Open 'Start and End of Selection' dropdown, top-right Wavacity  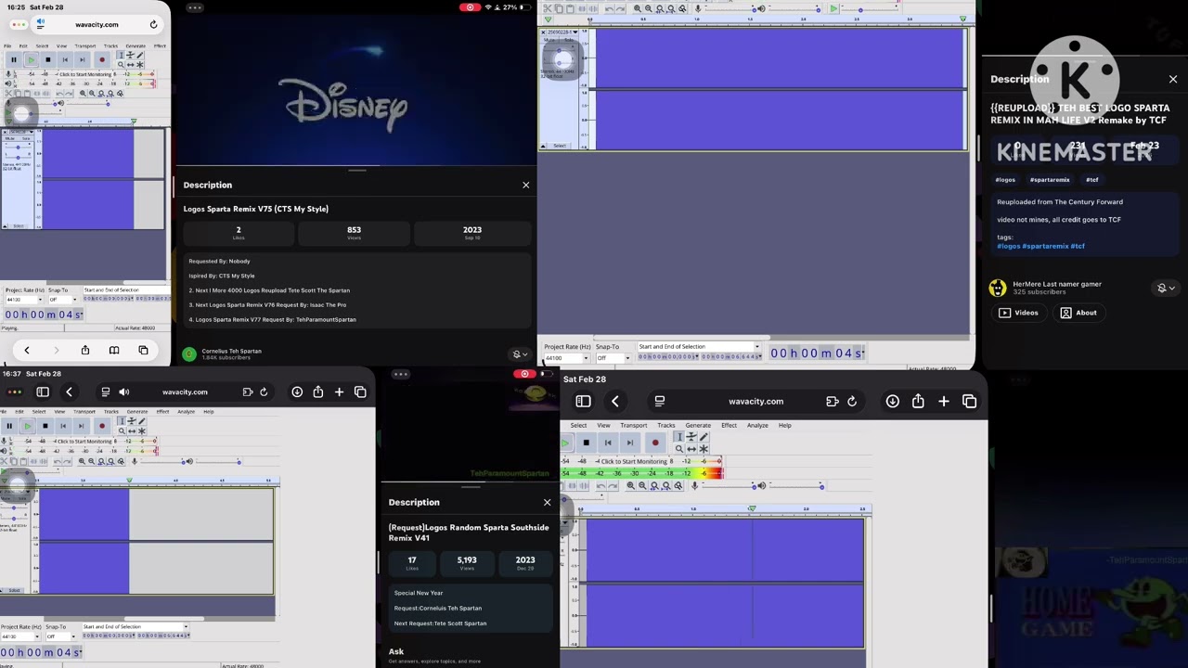point(700,347)
